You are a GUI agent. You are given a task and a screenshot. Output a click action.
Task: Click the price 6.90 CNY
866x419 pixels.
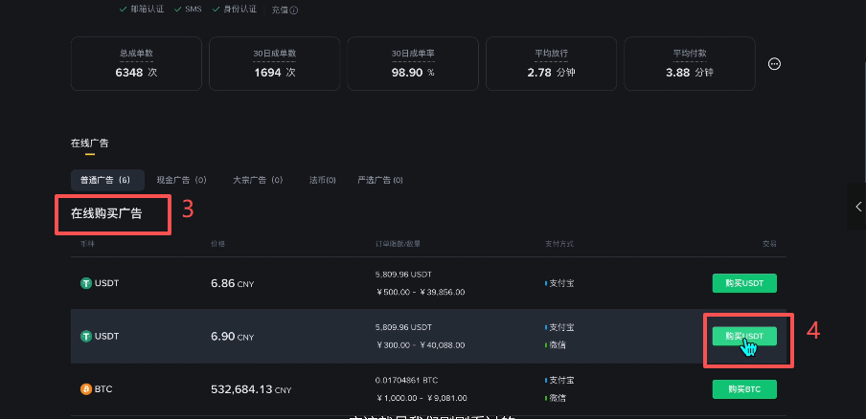click(233, 337)
